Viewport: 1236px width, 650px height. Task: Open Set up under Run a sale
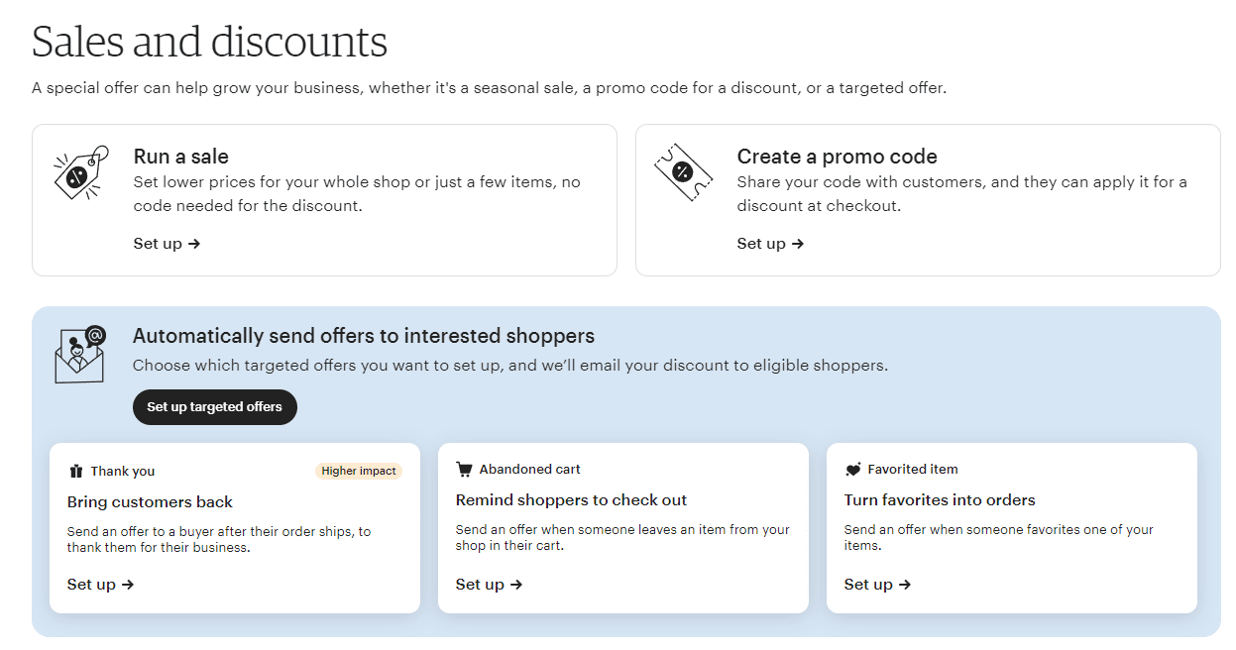pyautogui.click(x=168, y=244)
